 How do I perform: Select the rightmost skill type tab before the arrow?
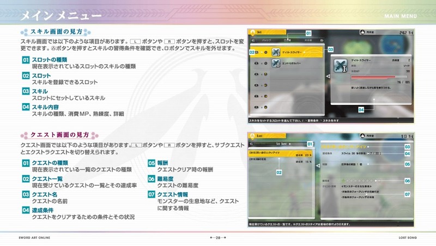coord(308,40)
